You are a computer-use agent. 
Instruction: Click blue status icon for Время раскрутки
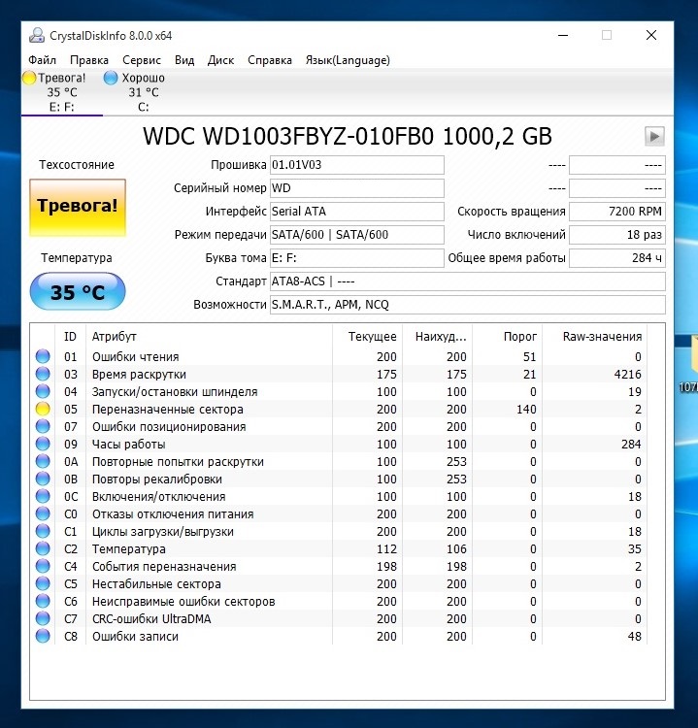pyautogui.click(x=43, y=375)
